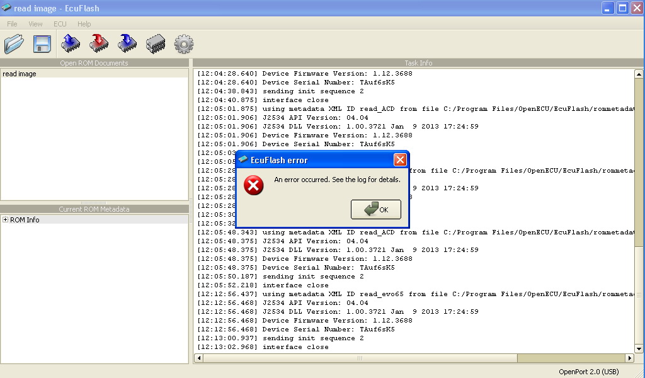This screenshot has height=378, width=645.
Task: Click the 12:05:01.906 J2534 DLL Version line
Action: pyautogui.click(x=338, y=126)
